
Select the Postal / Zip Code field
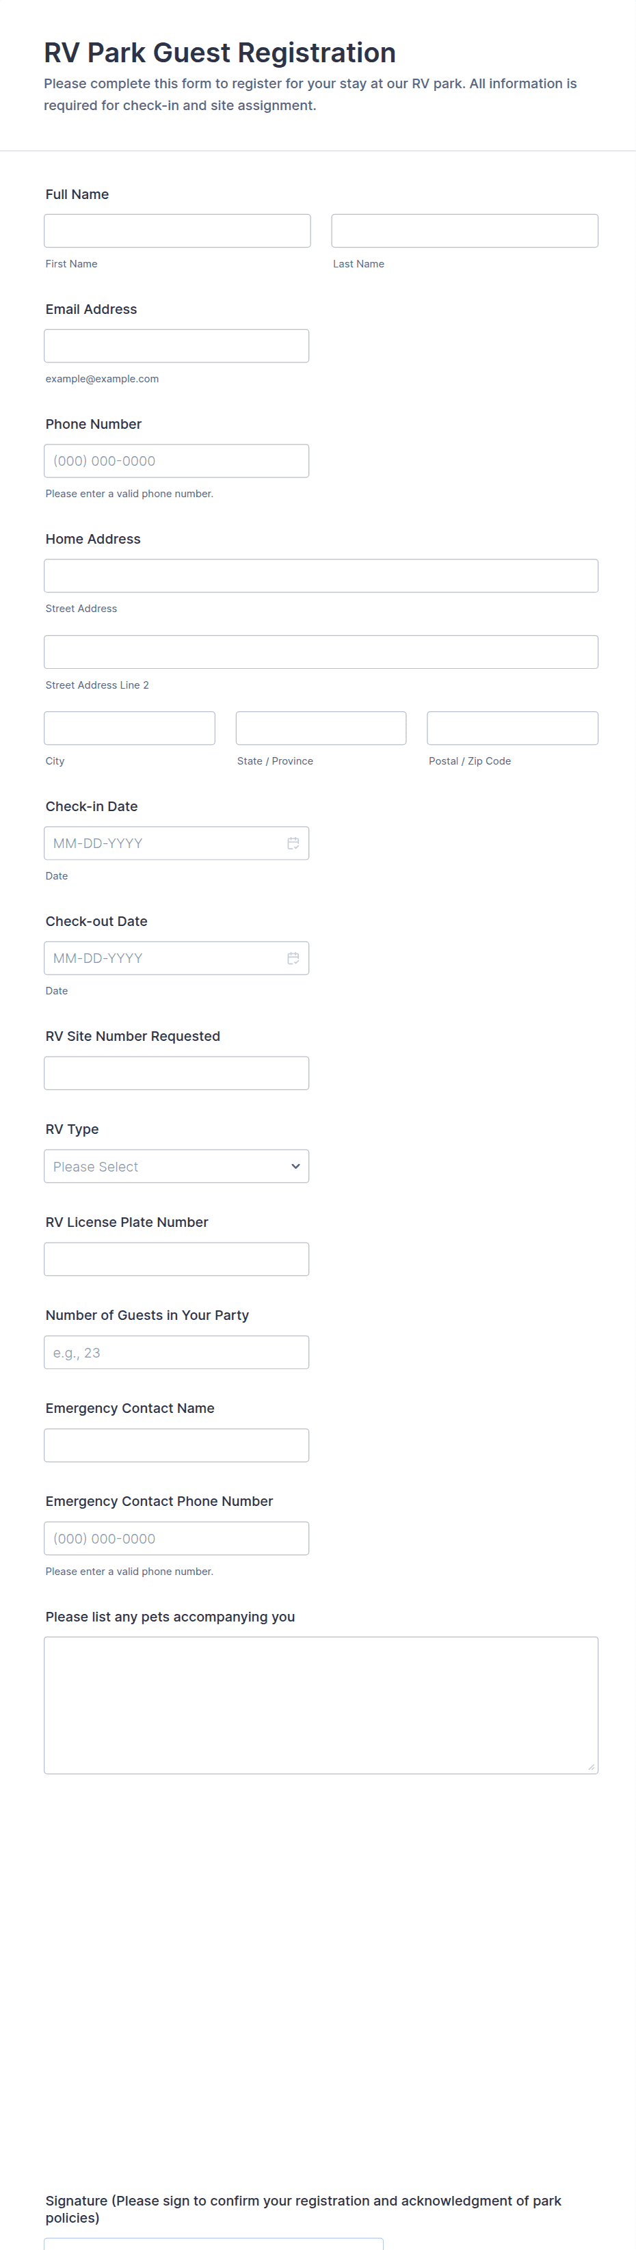[x=512, y=728]
